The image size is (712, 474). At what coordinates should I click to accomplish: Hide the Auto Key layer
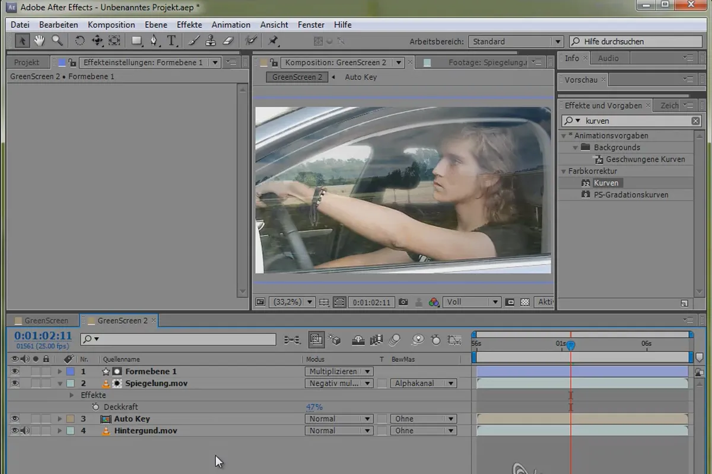click(15, 419)
